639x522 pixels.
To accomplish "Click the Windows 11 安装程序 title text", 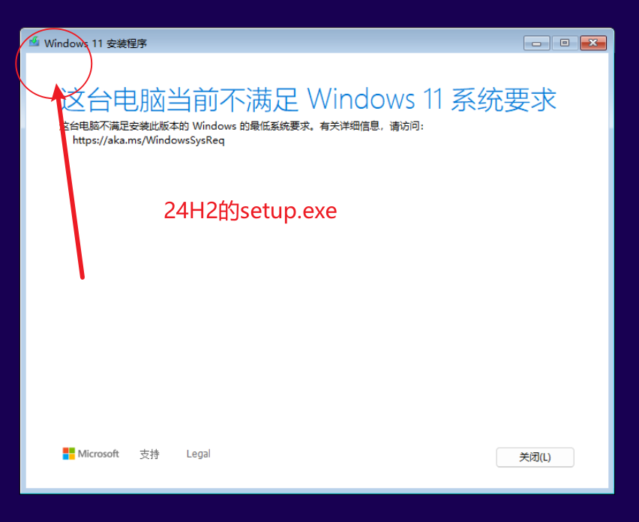I will pos(95,43).
